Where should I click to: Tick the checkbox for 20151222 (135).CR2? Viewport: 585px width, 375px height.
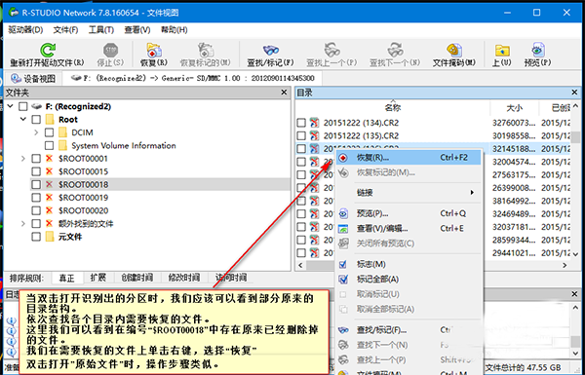[301, 135]
